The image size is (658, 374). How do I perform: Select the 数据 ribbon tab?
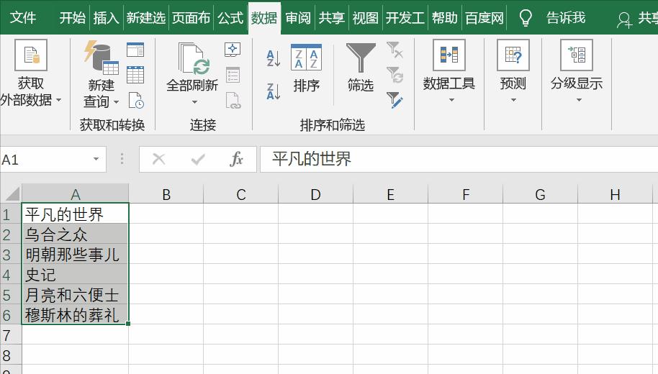click(264, 17)
